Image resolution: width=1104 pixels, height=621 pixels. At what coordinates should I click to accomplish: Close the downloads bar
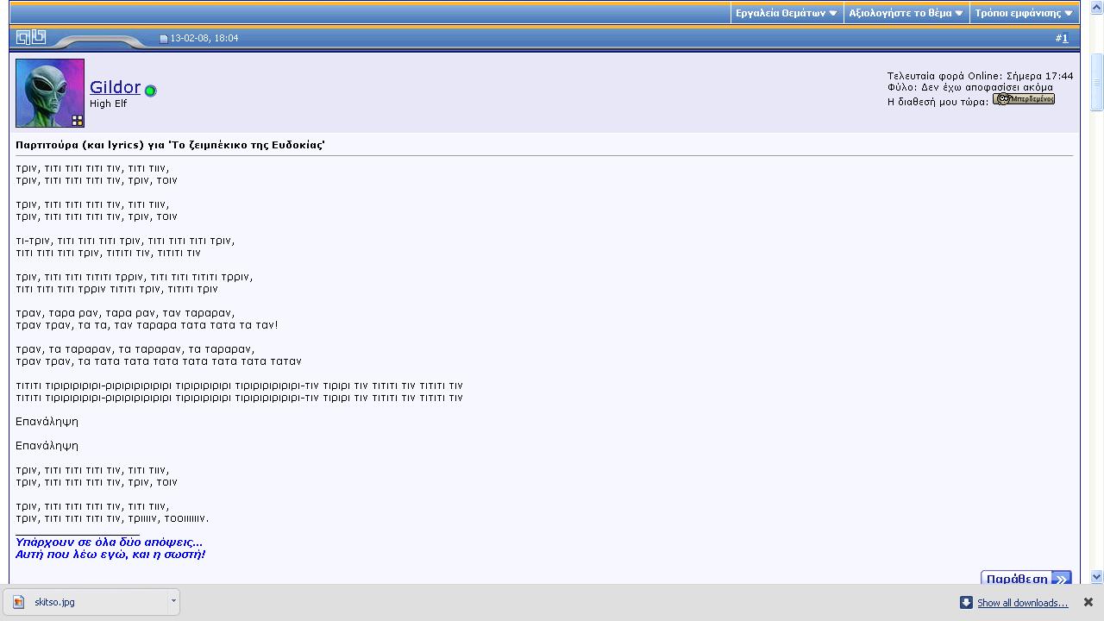1088,602
